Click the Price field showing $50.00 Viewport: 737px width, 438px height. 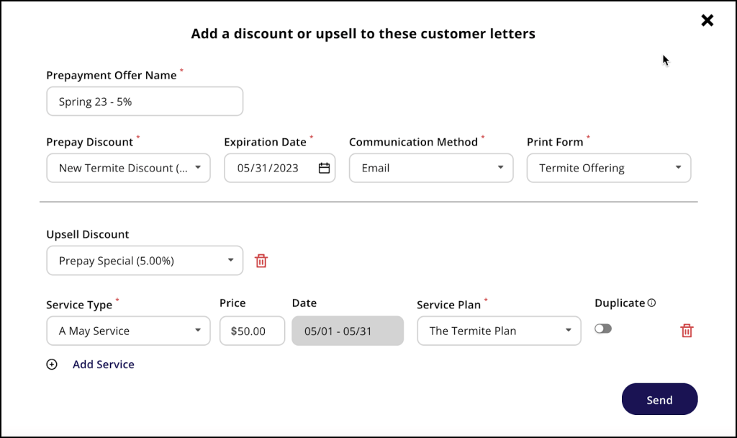pyautogui.click(x=252, y=331)
